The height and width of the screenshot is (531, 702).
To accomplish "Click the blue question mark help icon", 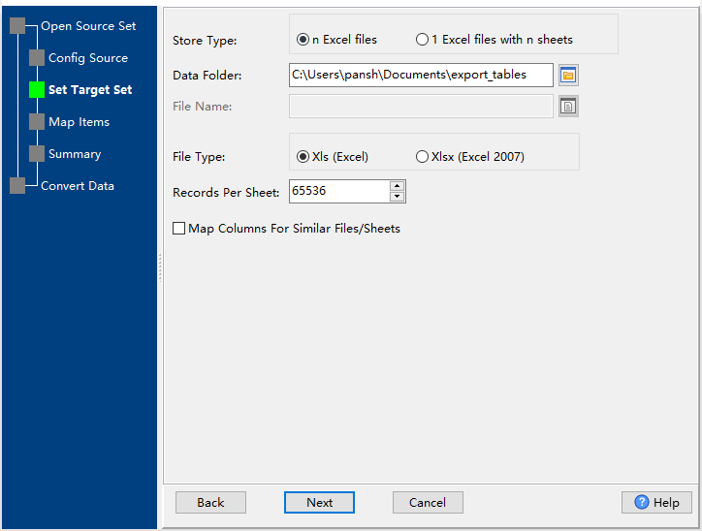I will [641, 502].
